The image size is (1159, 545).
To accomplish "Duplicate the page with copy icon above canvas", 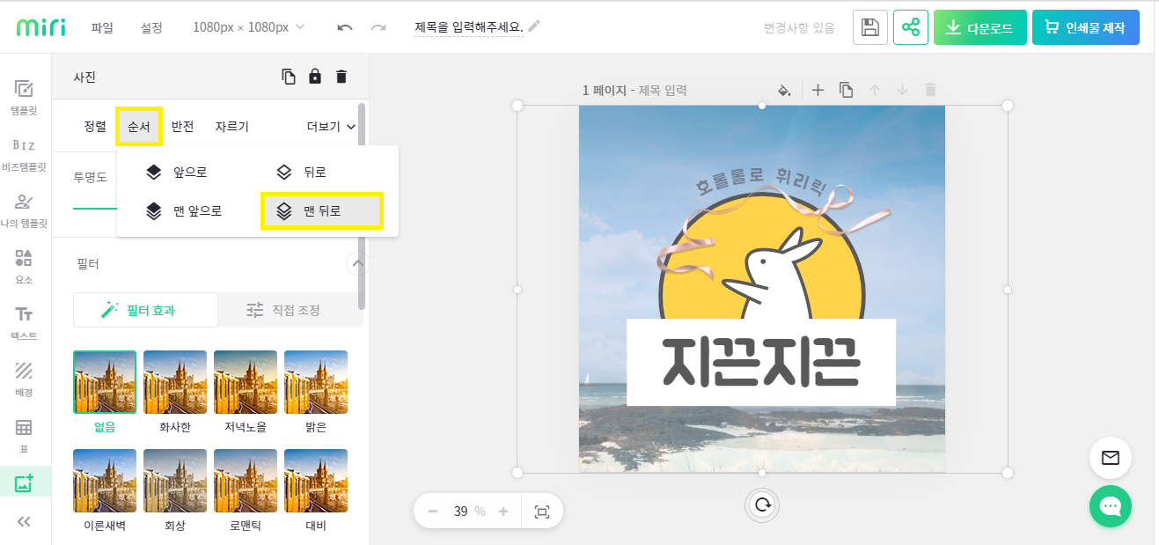I will [x=846, y=90].
